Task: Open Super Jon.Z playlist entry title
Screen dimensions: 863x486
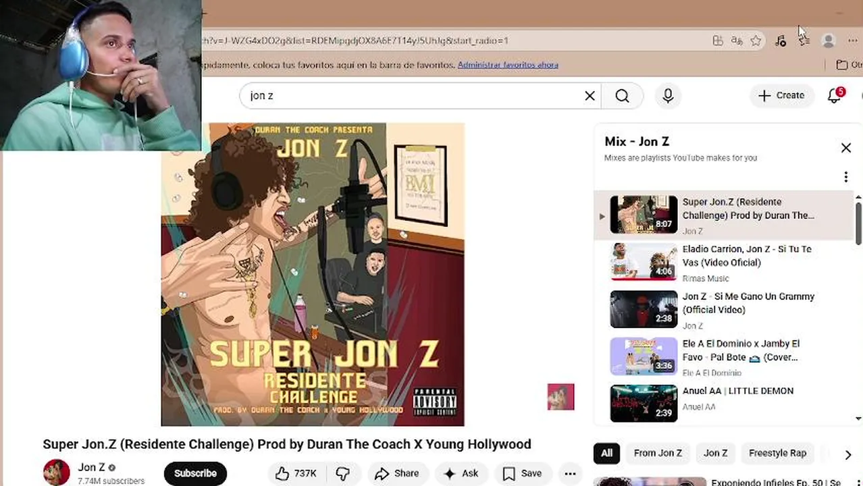Action: pos(748,209)
